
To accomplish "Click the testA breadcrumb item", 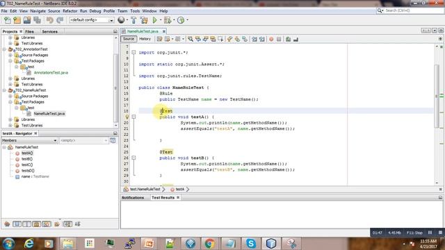I will tap(179, 189).
